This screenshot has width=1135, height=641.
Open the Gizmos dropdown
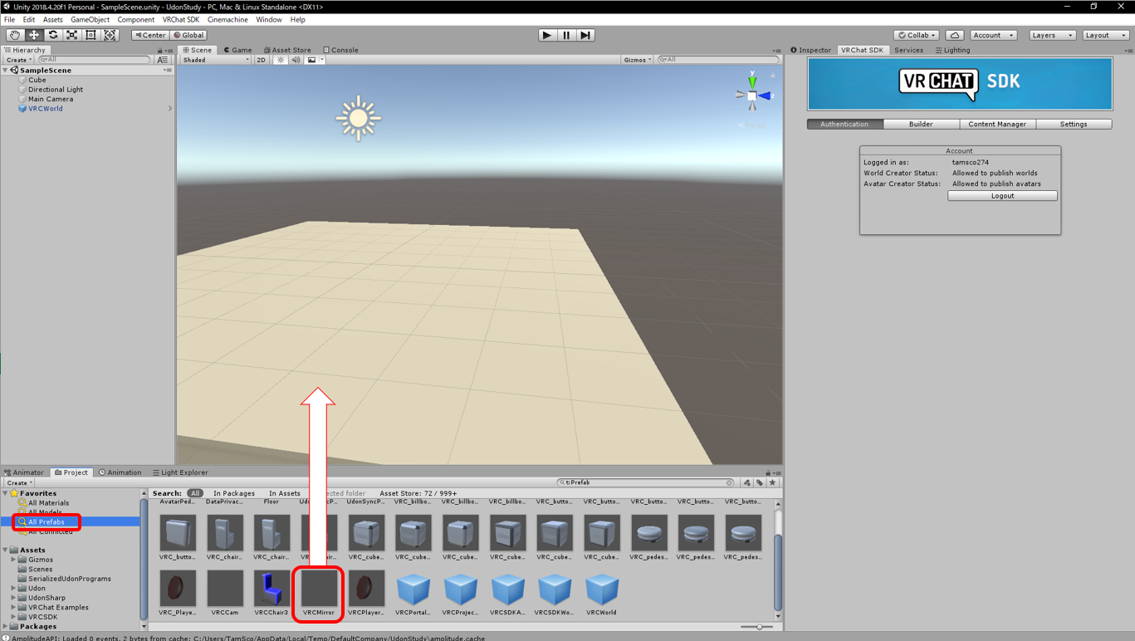(638, 60)
